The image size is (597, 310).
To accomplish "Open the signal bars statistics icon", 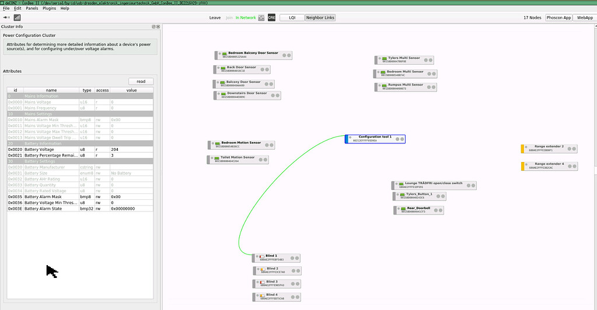I will tap(17, 17).
